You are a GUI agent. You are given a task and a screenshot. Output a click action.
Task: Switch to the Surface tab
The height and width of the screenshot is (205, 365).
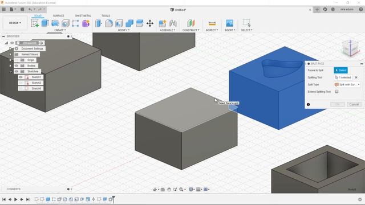click(58, 16)
